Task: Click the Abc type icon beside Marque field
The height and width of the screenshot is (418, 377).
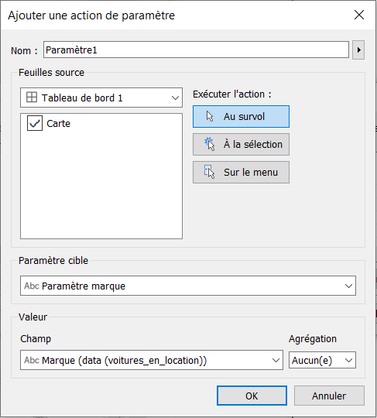Action: (32, 360)
